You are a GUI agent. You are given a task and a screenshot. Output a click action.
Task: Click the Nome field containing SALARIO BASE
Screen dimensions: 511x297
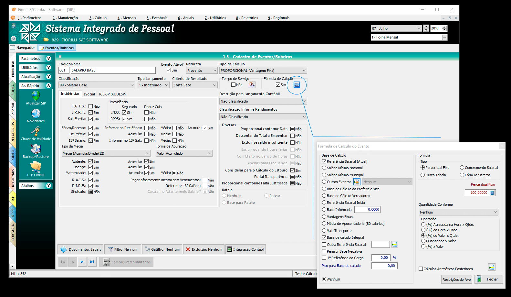113,70
